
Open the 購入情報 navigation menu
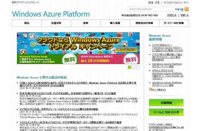pos(115,23)
